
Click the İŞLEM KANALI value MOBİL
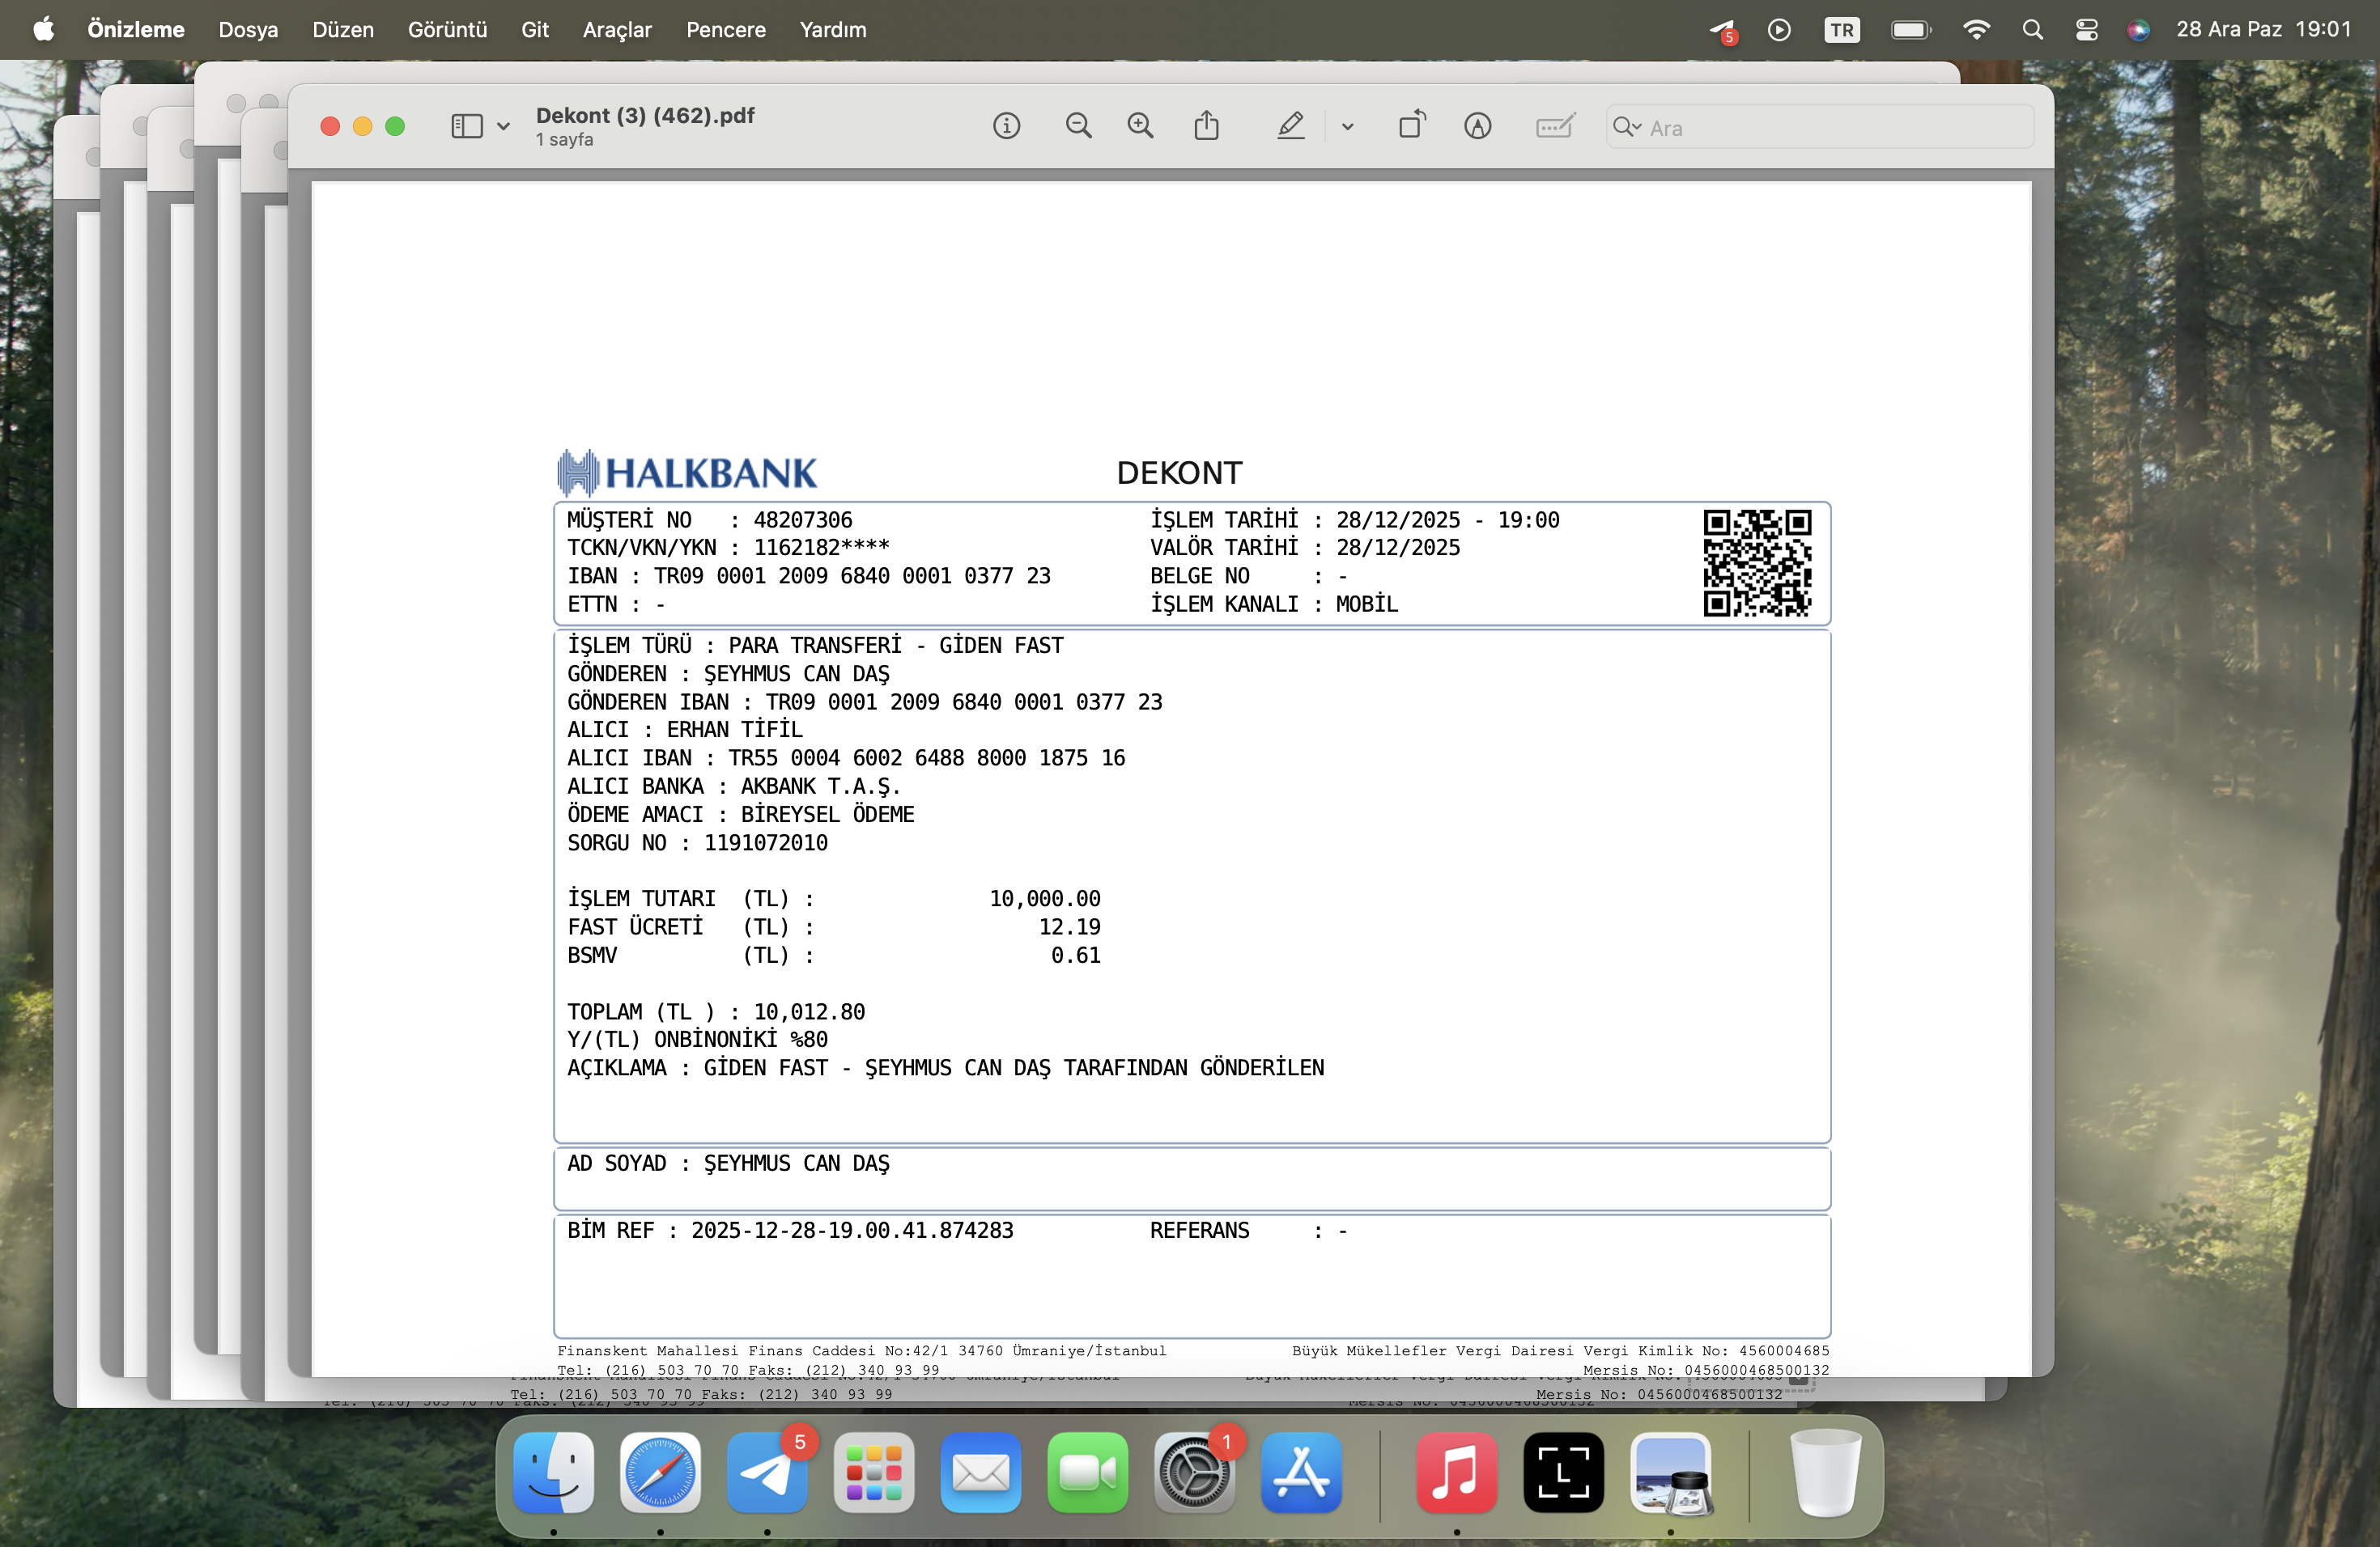click(x=1367, y=604)
